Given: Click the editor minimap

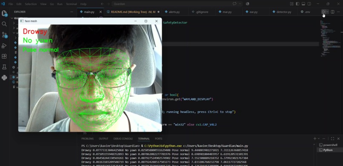Looking at the screenshot, I should pos(330,38).
